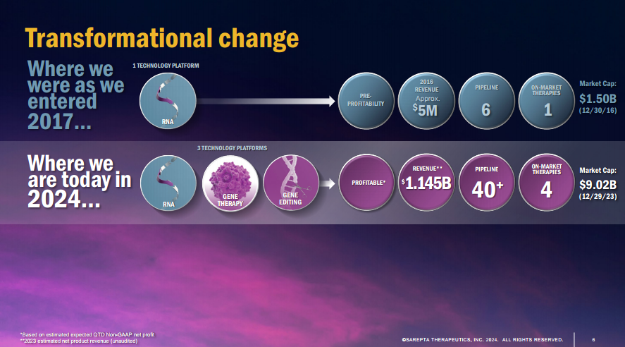Screen dimensions: 625x347
Task: Click the Sarepta Therapeutics copyright notice
Action: (483, 340)
